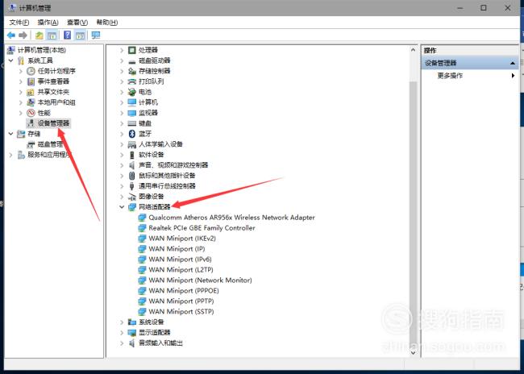524x374 pixels.
Task: Click the sound controllers speaker icon
Action: [x=132, y=165]
